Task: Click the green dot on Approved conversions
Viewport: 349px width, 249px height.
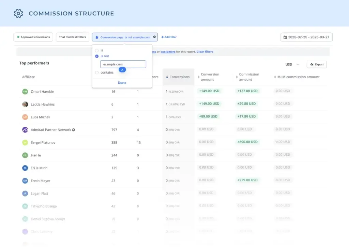Action: click(x=18, y=37)
